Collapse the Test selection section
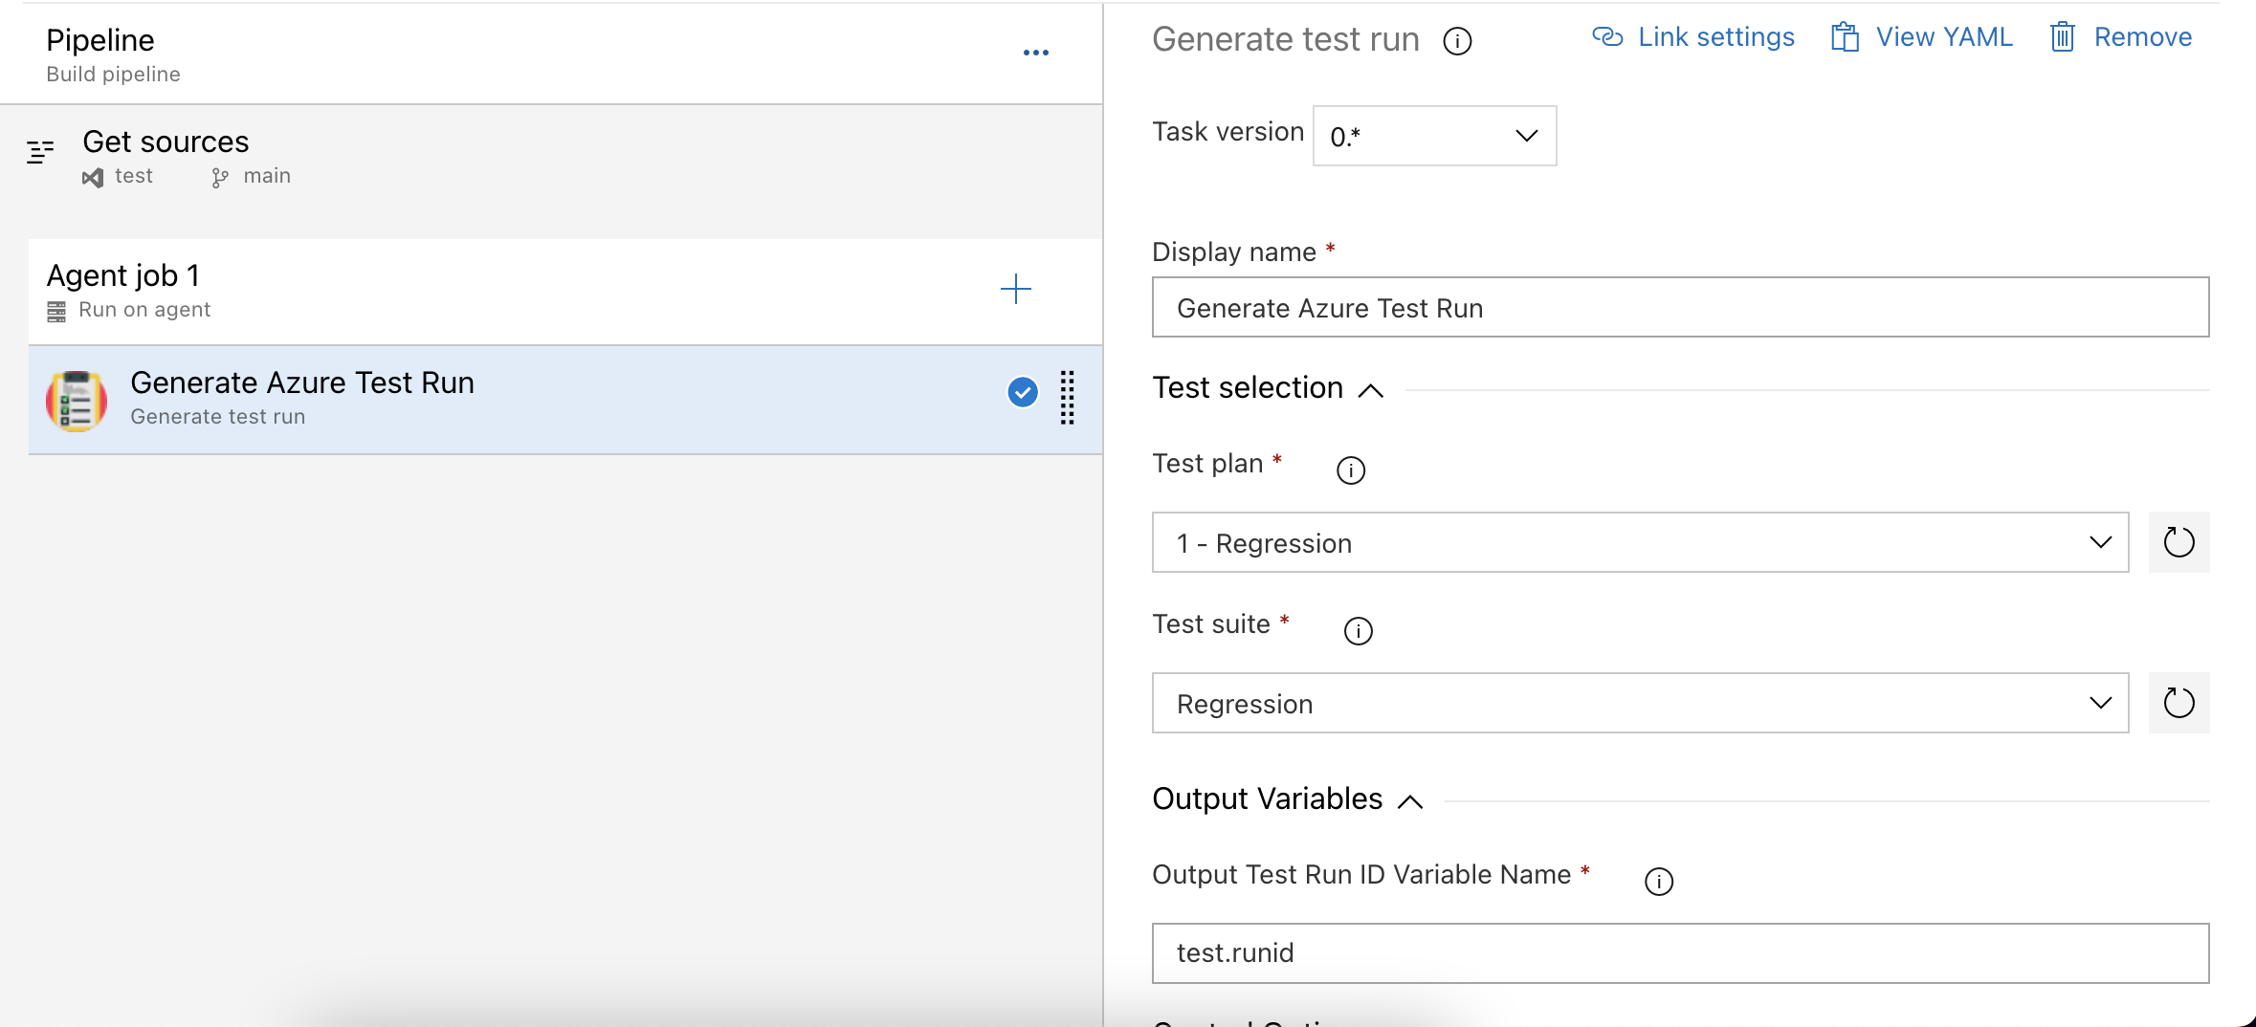The height and width of the screenshot is (1027, 2256). click(x=1371, y=389)
